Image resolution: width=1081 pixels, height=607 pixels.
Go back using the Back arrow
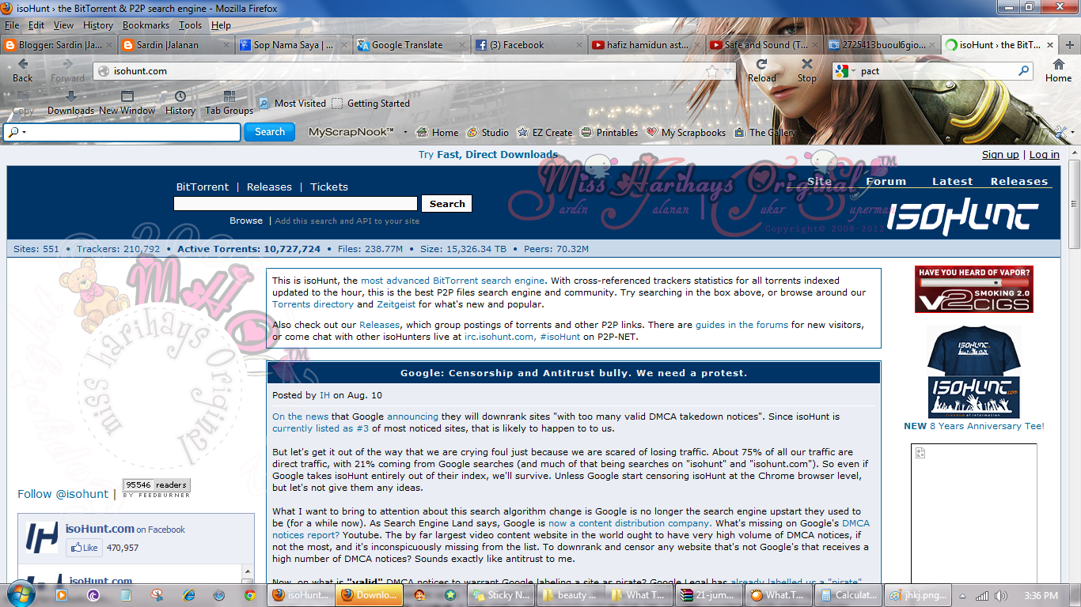point(23,70)
